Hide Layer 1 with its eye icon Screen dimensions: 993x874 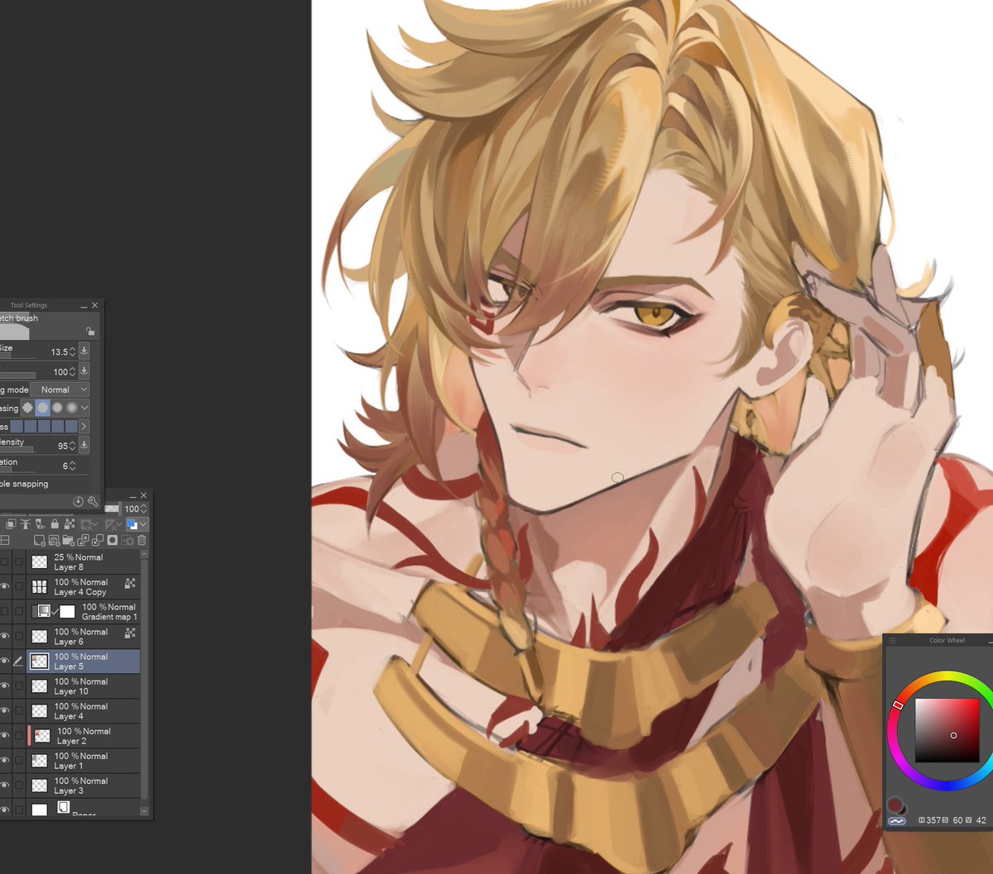[x=5, y=761]
